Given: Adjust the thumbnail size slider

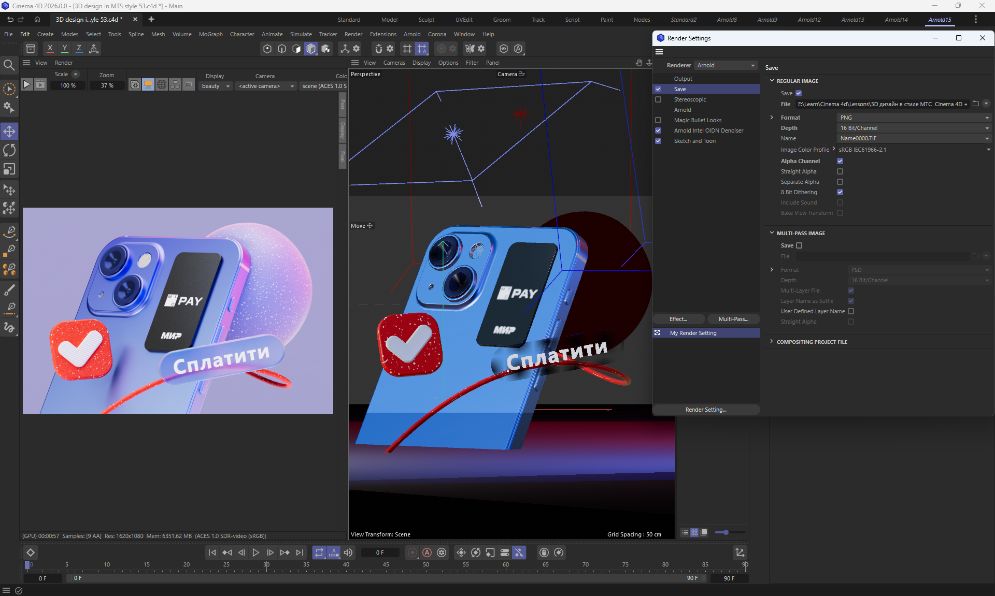Looking at the screenshot, I should [726, 532].
